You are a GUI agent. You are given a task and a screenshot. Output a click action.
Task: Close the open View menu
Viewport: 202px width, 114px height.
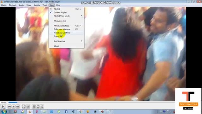pos(52,5)
